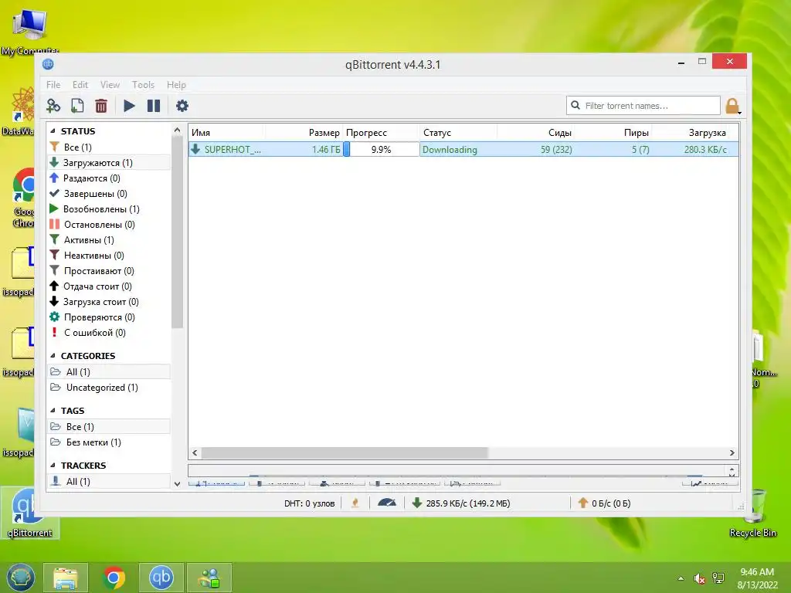Open Options via the gear icon
This screenshot has height=593, width=791.
[x=182, y=106]
